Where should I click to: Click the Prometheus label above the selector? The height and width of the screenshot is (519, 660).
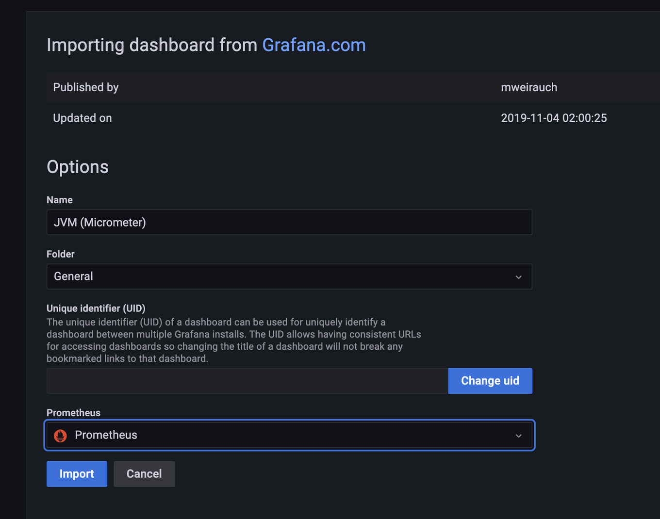tap(73, 413)
